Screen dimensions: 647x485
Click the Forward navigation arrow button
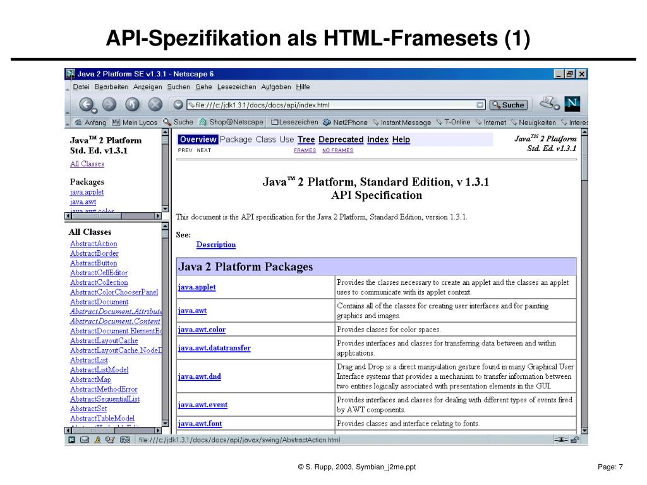[x=109, y=105]
